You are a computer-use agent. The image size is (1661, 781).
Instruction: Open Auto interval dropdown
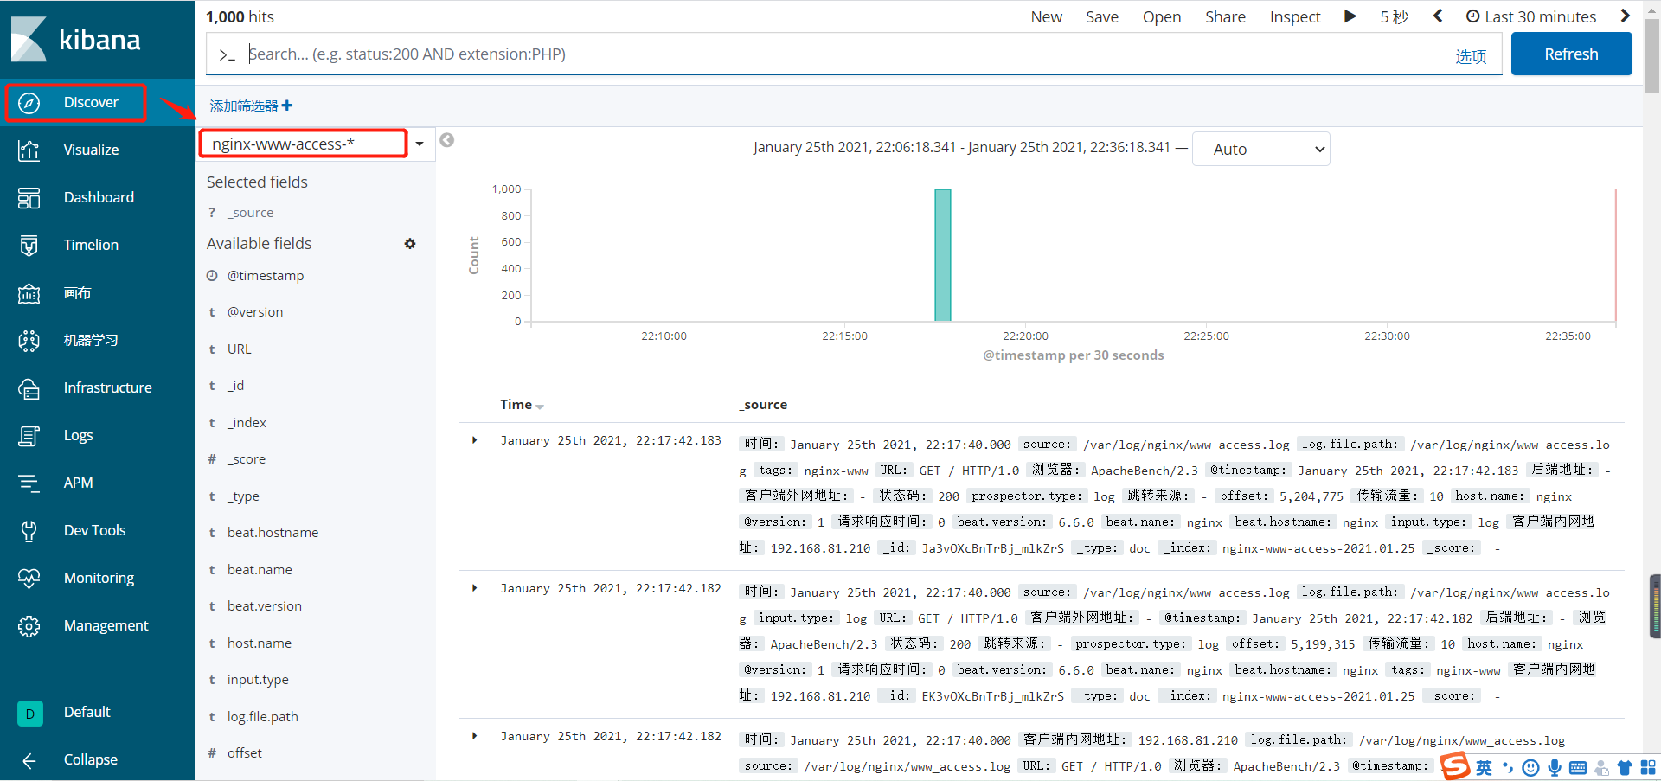pos(1260,149)
